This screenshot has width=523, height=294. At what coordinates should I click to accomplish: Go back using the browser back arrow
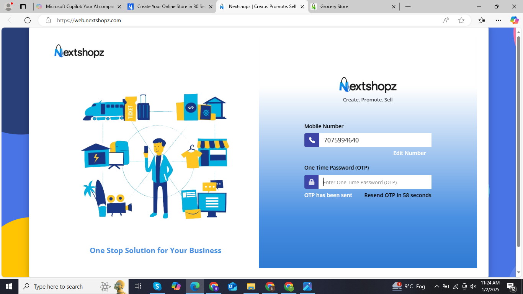coord(11,20)
